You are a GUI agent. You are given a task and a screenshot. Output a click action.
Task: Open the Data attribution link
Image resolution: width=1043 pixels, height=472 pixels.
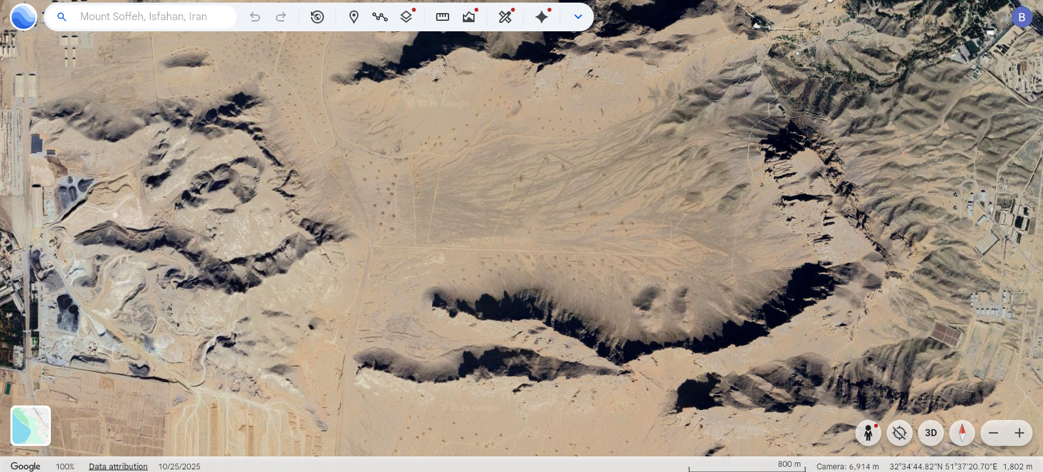[x=118, y=466]
